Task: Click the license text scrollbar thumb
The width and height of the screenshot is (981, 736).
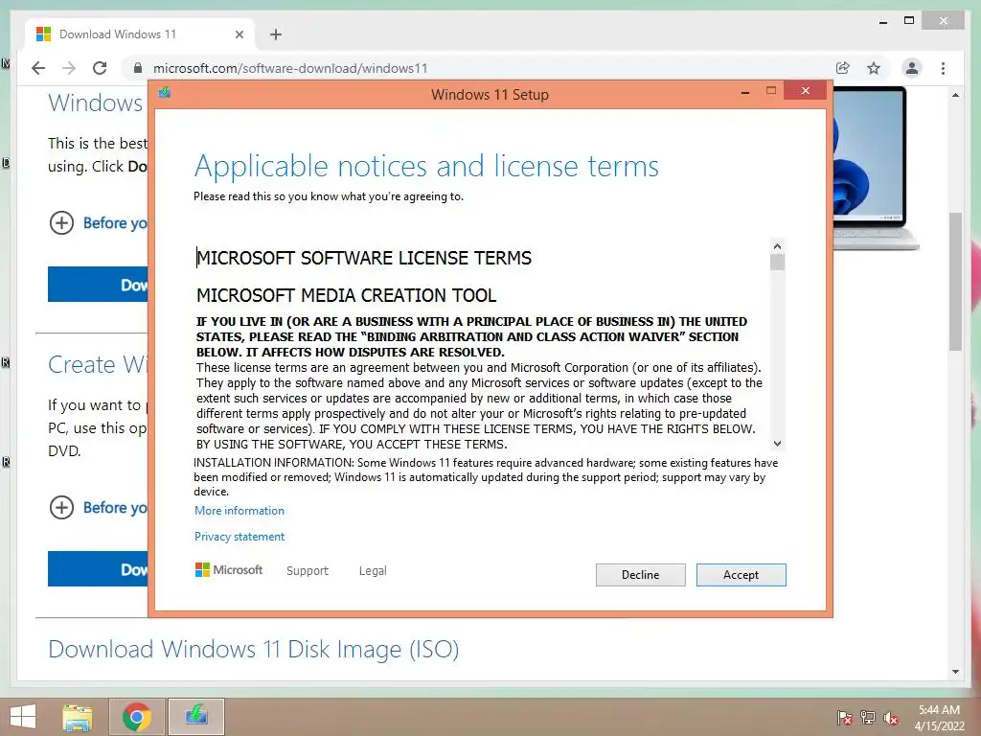Action: (777, 263)
